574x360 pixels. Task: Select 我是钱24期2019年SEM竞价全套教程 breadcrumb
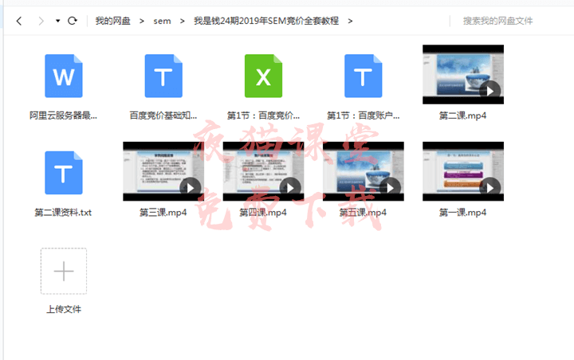tap(266, 21)
